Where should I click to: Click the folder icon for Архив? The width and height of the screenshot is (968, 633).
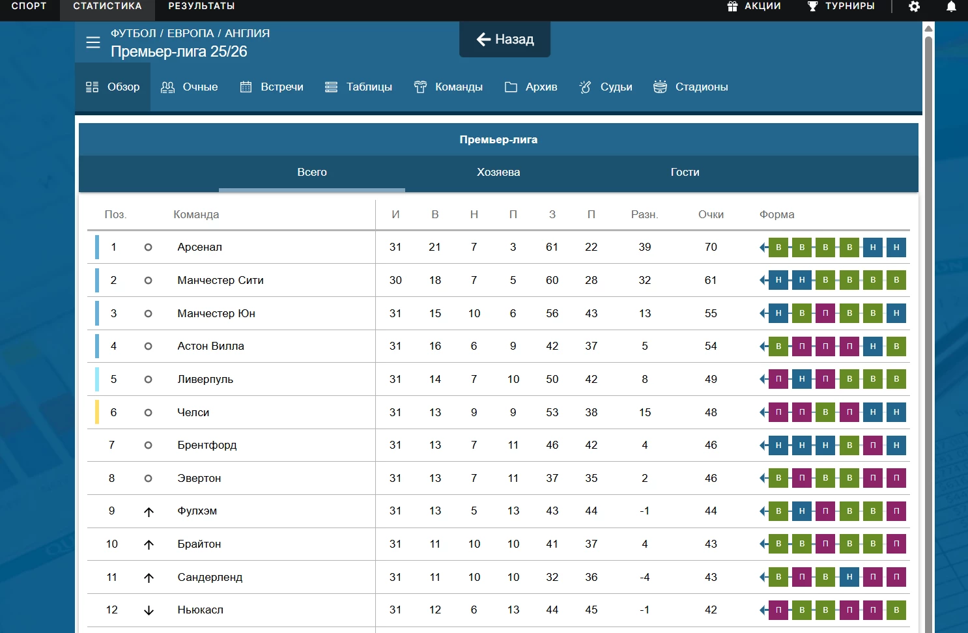tap(511, 87)
